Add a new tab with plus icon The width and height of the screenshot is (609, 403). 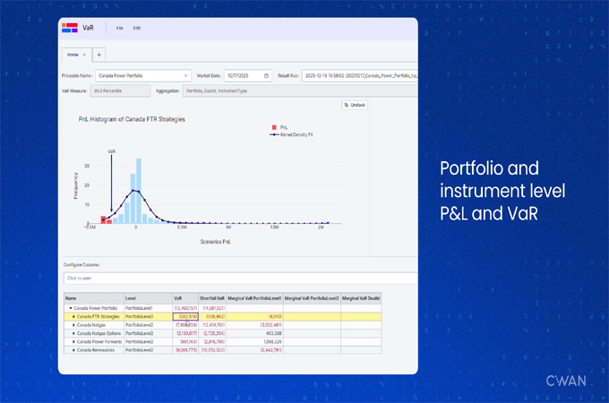tap(99, 55)
